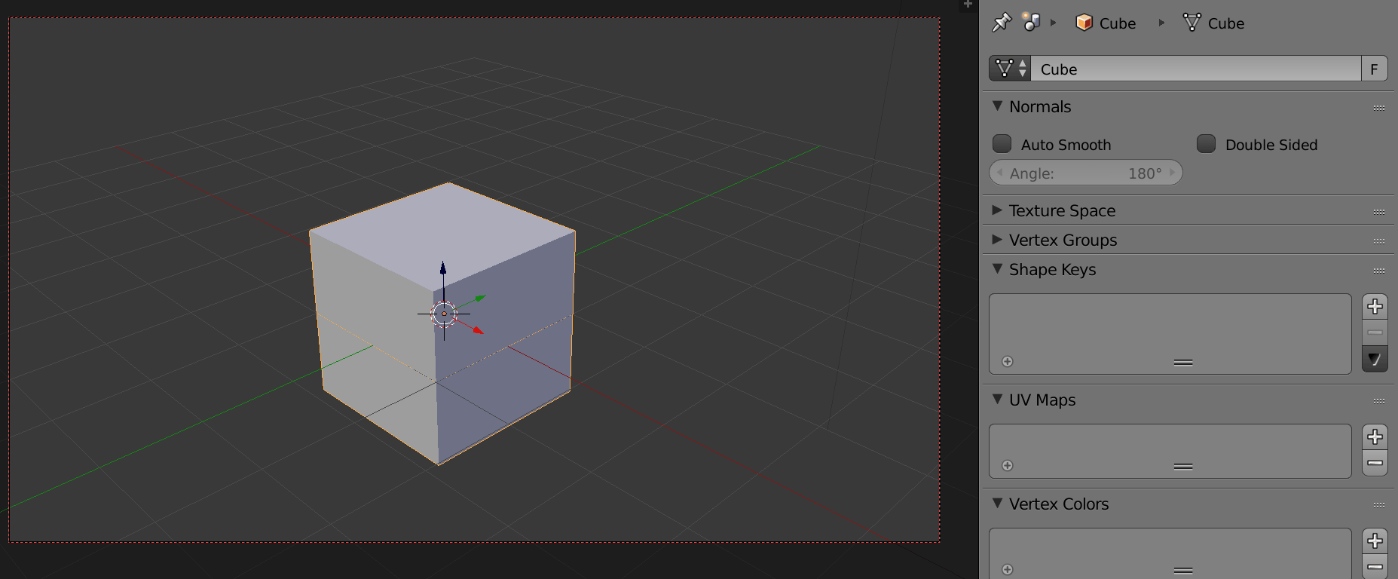Click Shape Keys list resize handle
1398x579 pixels.
[x=1183, y=363]
